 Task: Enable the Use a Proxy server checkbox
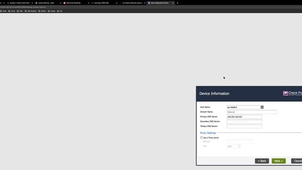pyautogui.click(x=201, y=137)
